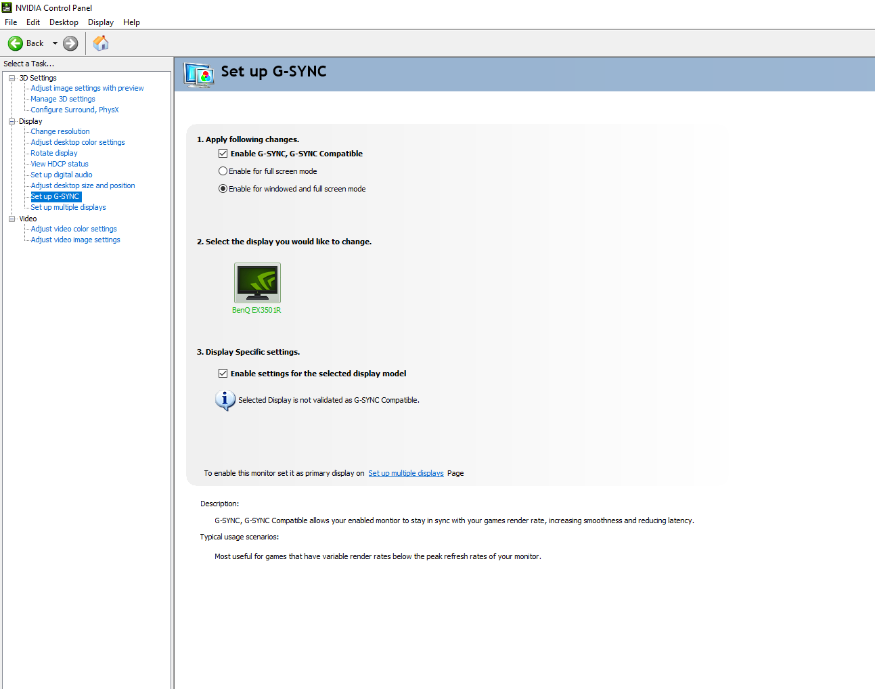Toggle Enable G-SYNC, G-SYNC Compatible checkbox

(x=223, y=154)
